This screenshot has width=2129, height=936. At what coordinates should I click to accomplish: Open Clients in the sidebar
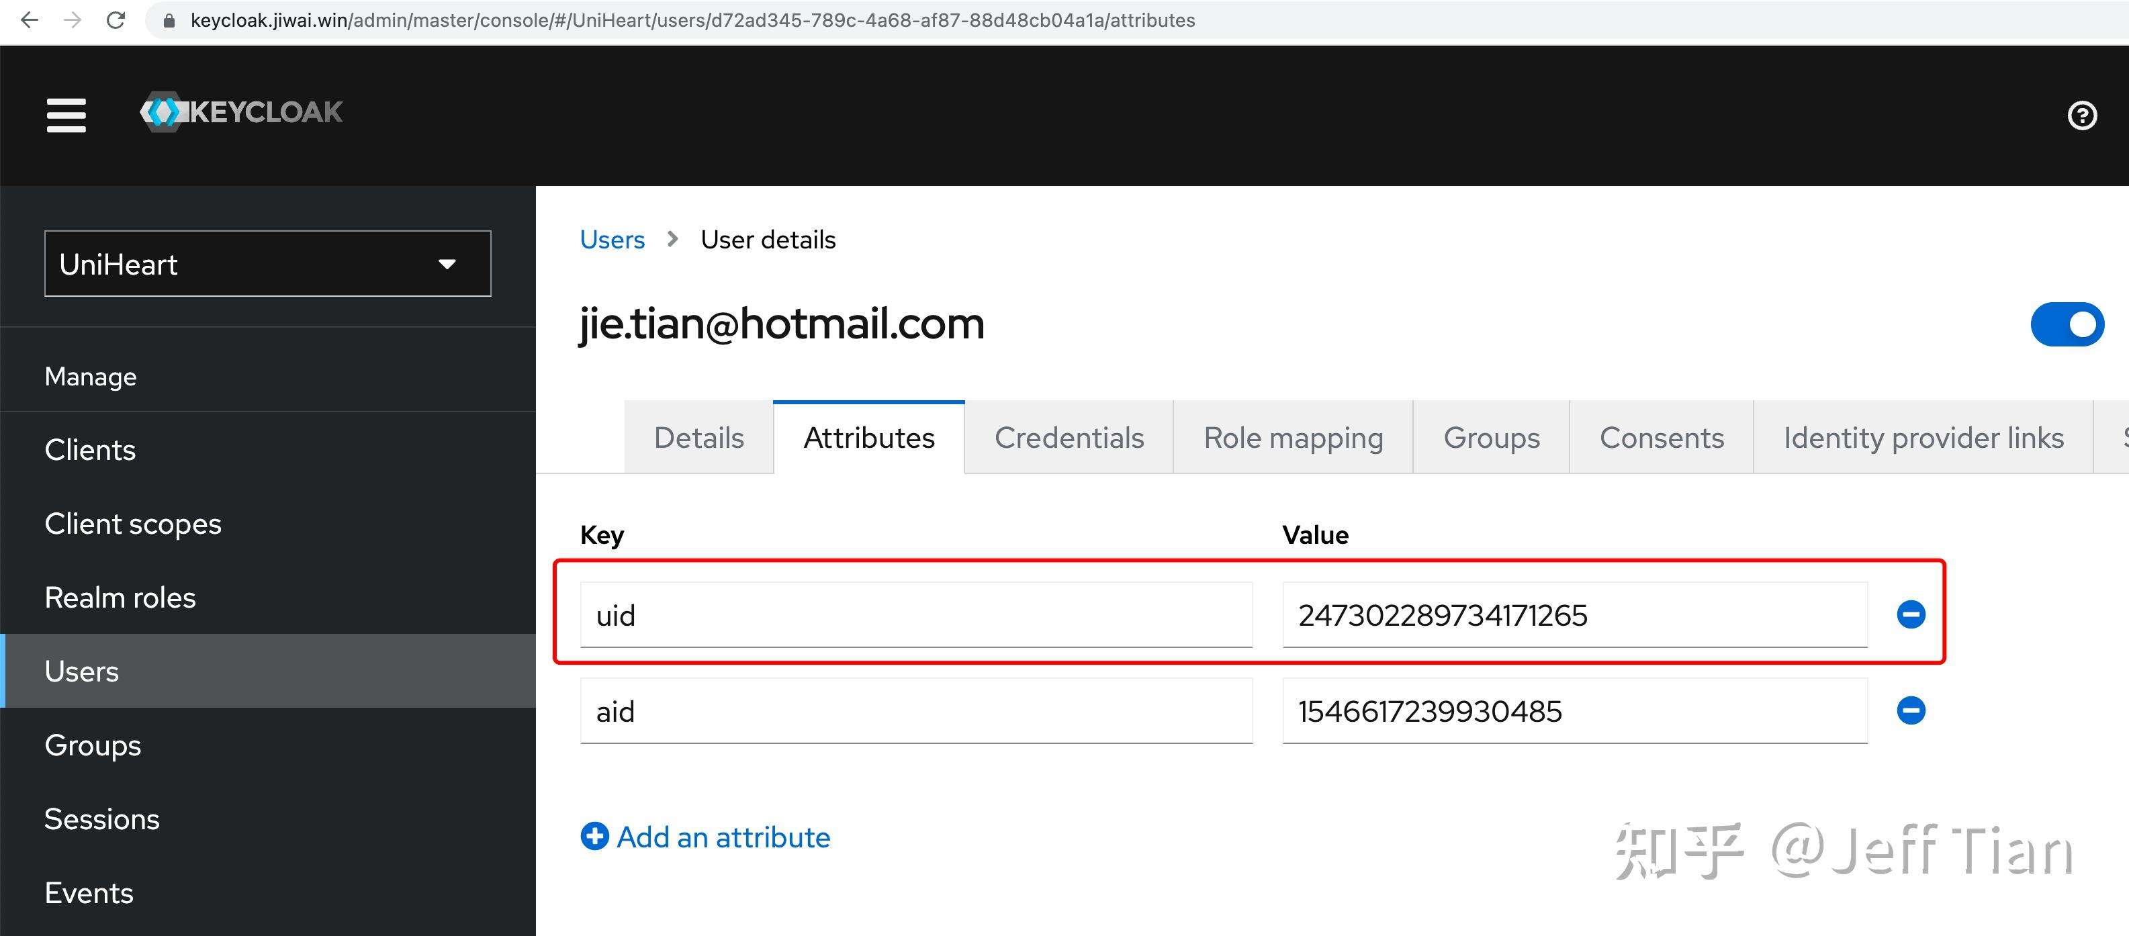(90, 449)
